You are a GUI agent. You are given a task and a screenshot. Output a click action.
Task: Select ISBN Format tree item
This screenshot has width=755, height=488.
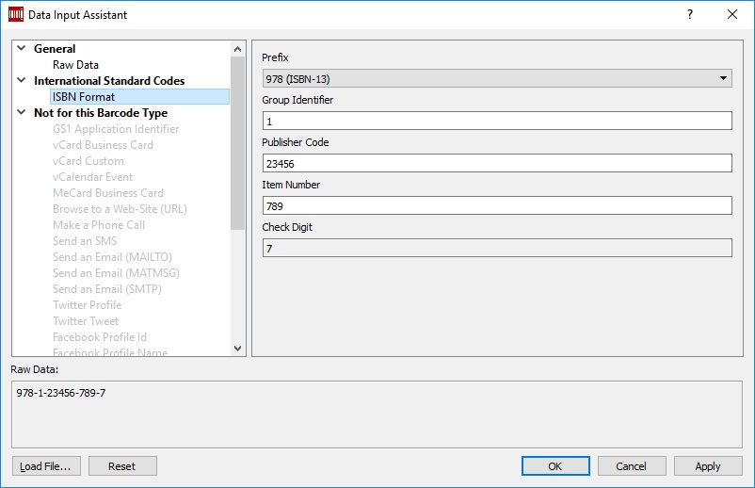tap(139, 97)
